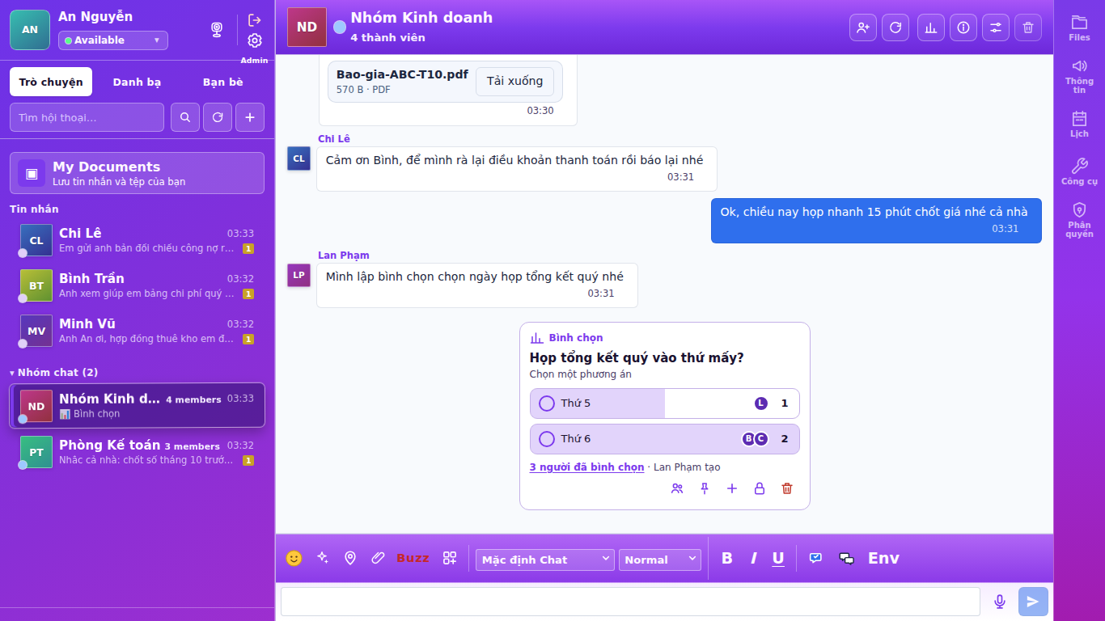
Task: Delete the group with trash icon
Action: point(1028,27)
